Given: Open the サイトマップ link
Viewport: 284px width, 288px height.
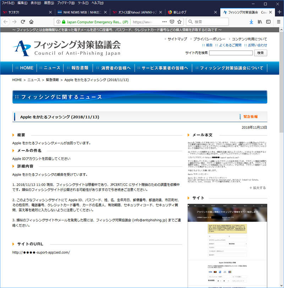Looking at the screenshot, I should pyautogui.click(x=177, y=39).
